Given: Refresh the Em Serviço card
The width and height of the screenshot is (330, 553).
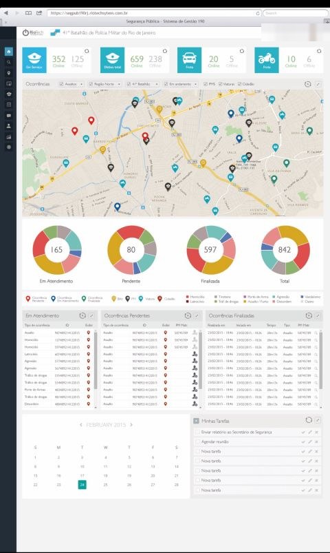Looking at the screenshot, I should 87,51.
